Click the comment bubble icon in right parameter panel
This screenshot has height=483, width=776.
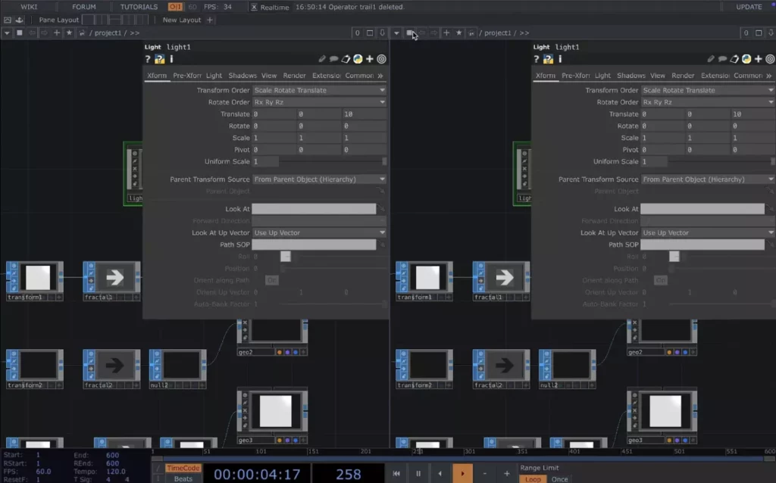722,59
